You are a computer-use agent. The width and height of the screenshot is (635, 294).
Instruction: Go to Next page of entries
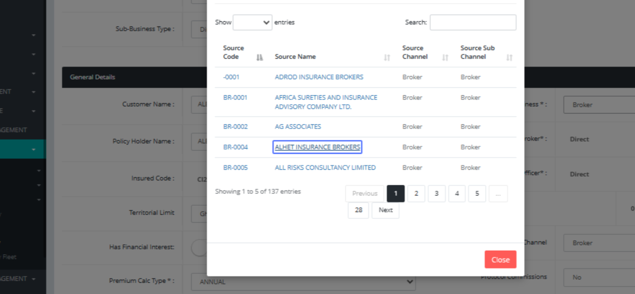click(386, 210)
